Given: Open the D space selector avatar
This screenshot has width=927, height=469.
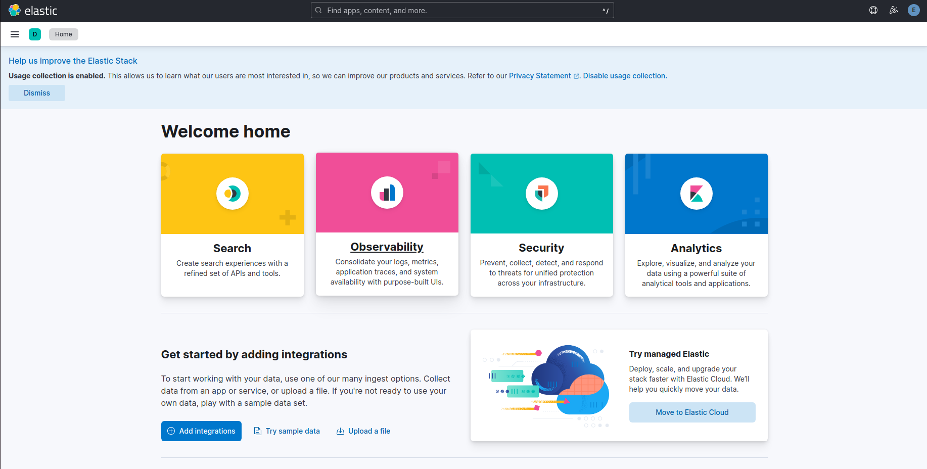Looking at the screenshot, I should pyautogui.click(x=35, y=34).
